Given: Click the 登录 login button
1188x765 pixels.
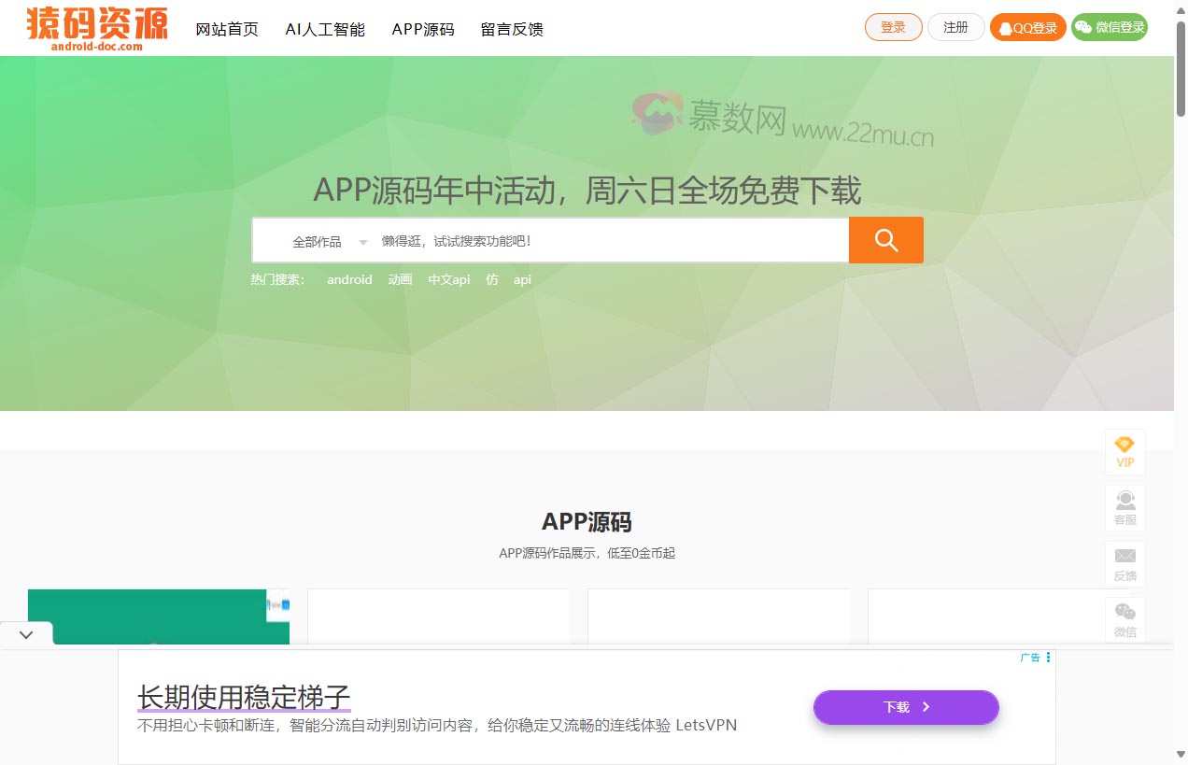Looking at the screenshot, I should click(x=893, y=28).
